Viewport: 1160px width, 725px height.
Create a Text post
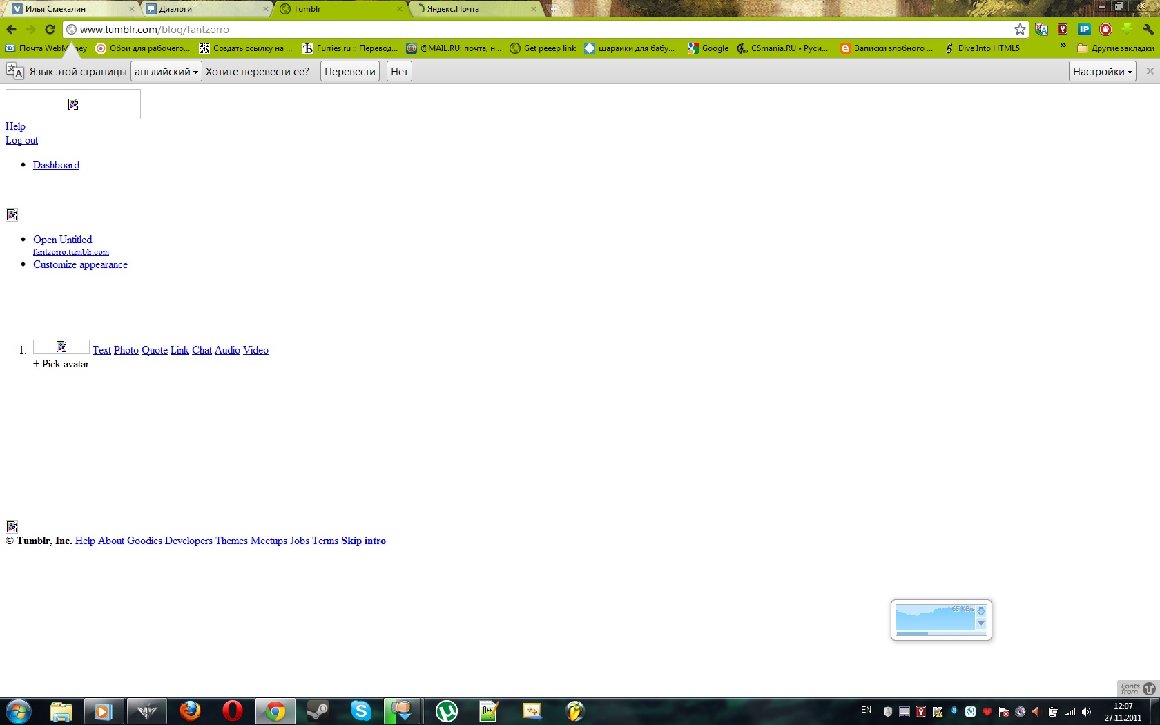click(101, 350)
